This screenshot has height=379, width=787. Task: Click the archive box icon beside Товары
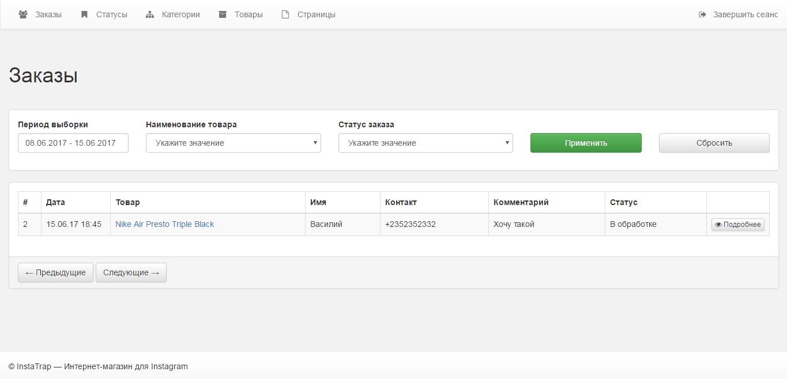(x=223, y=14)
